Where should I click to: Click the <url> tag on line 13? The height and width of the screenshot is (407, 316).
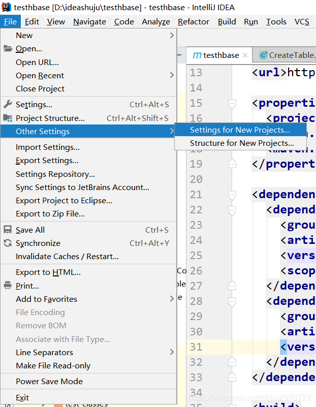tap(269, 73)
